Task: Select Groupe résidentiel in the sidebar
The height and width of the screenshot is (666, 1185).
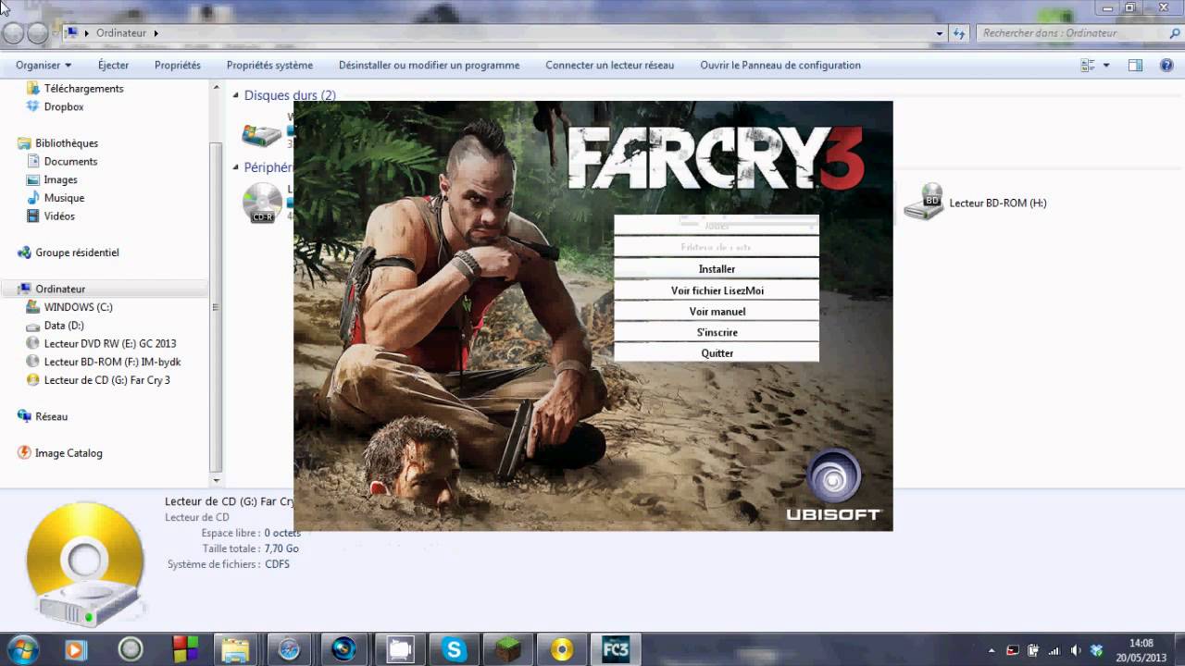Action: 77,253
